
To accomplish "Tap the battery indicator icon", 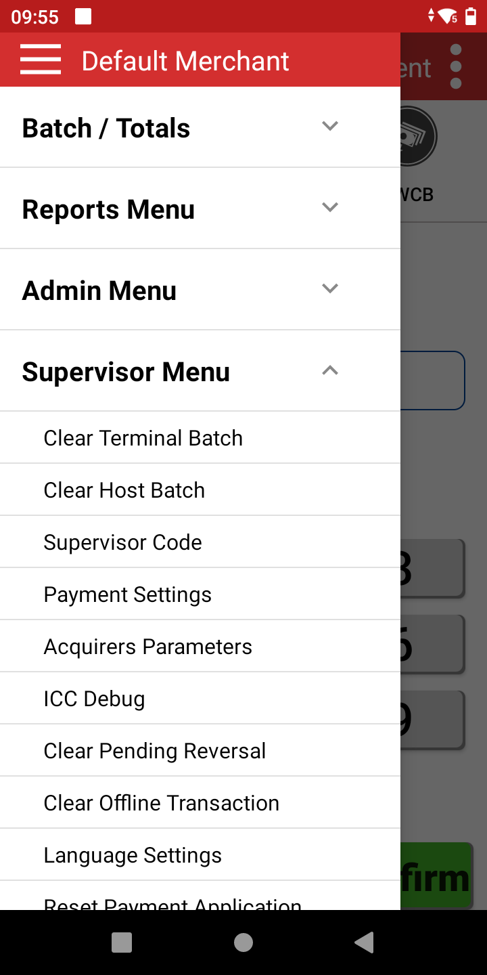I will pyautogui.click(x=472, y=16).
